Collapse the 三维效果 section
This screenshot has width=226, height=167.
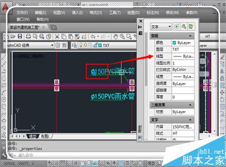click(190, 105)
